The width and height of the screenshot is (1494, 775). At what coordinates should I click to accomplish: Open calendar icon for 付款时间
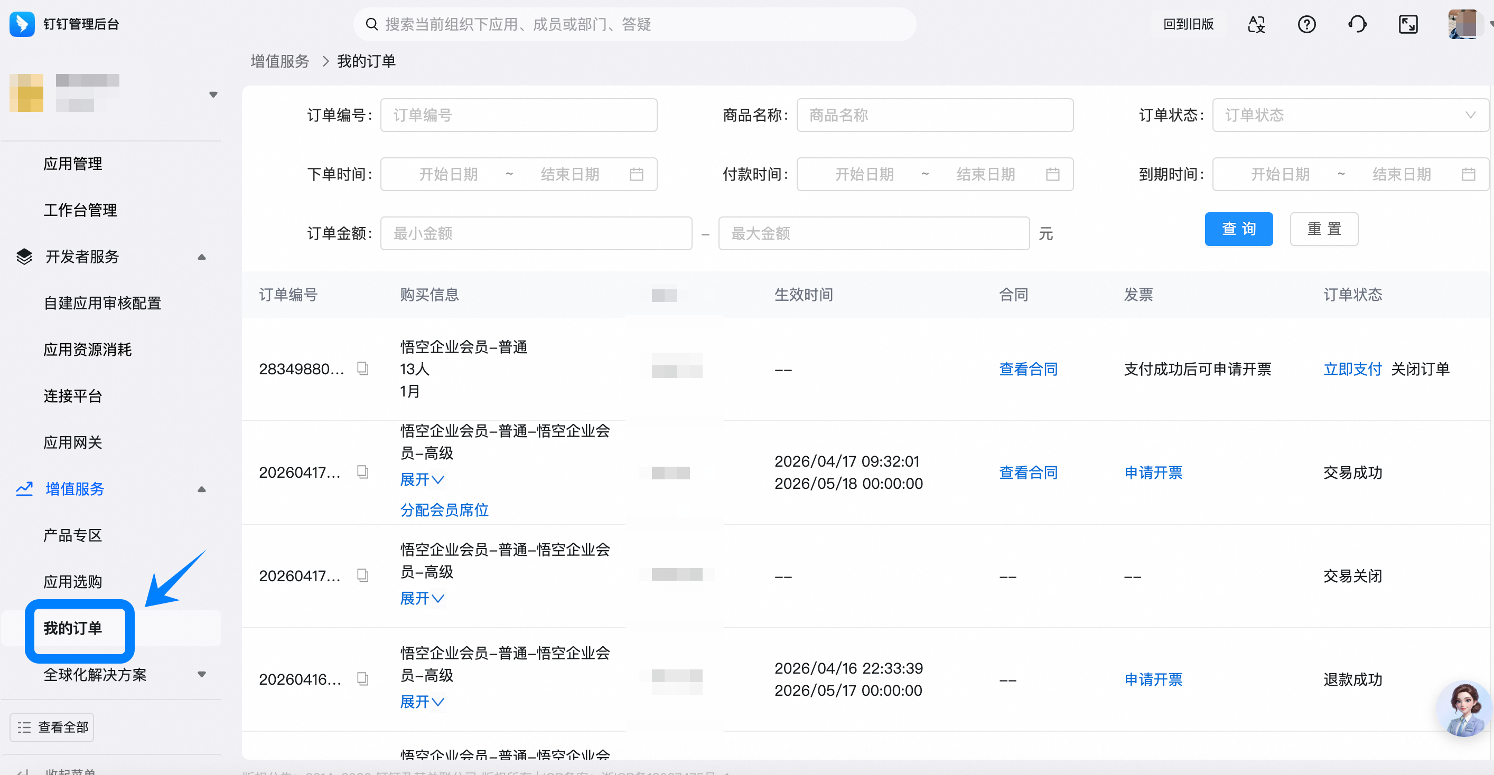(1053, 174)
